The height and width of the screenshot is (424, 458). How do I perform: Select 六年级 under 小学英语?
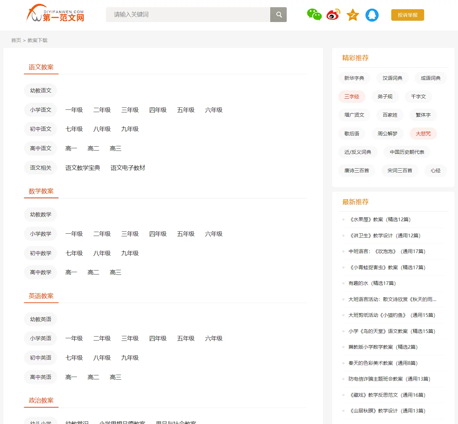coord(214,339)
